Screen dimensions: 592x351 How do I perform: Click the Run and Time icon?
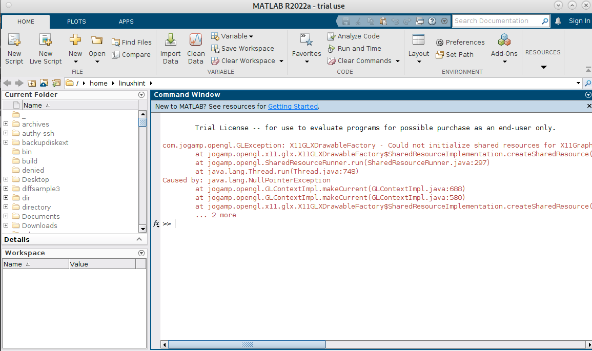point(355,48)
